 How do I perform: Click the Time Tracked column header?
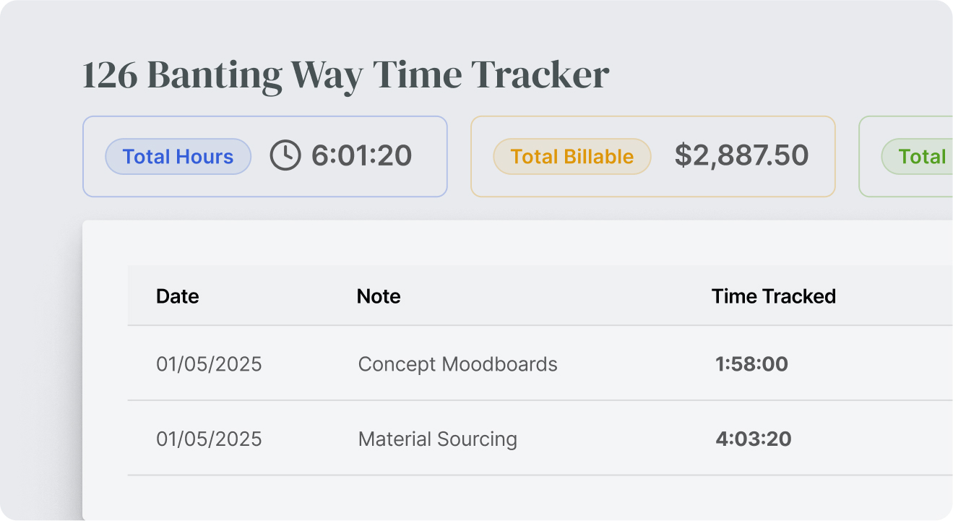pos(773,296)
